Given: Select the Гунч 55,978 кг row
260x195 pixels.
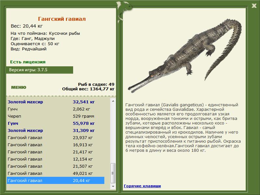Looking at the screenshot, I should pos(56,123).
